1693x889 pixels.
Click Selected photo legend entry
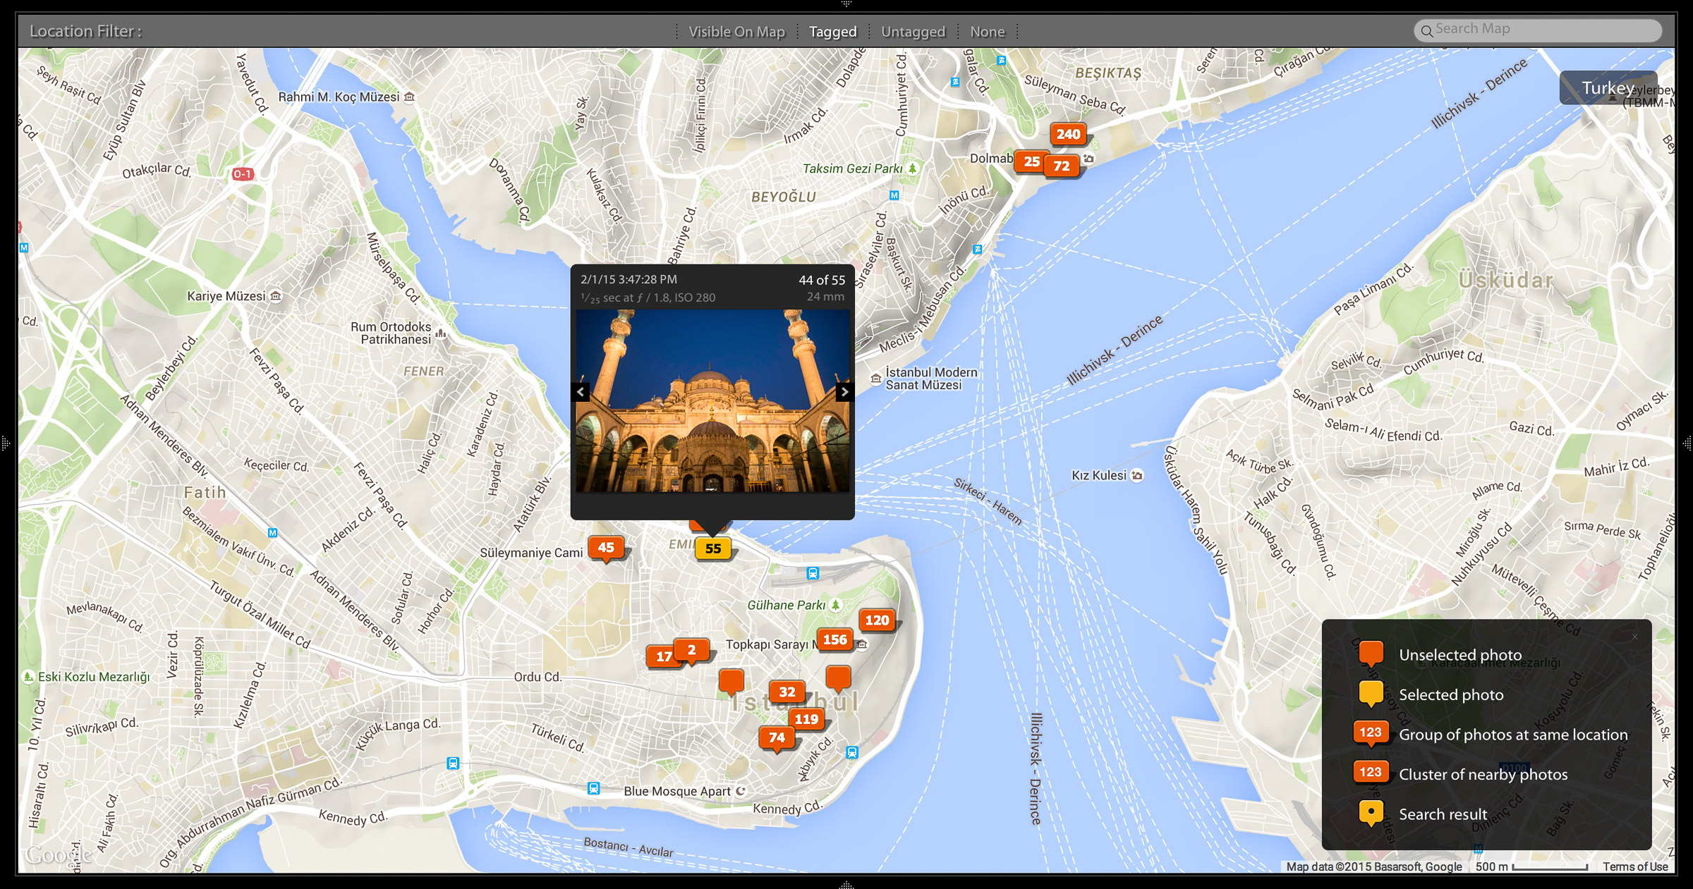pyautogui.click(x=1450, y=694)
